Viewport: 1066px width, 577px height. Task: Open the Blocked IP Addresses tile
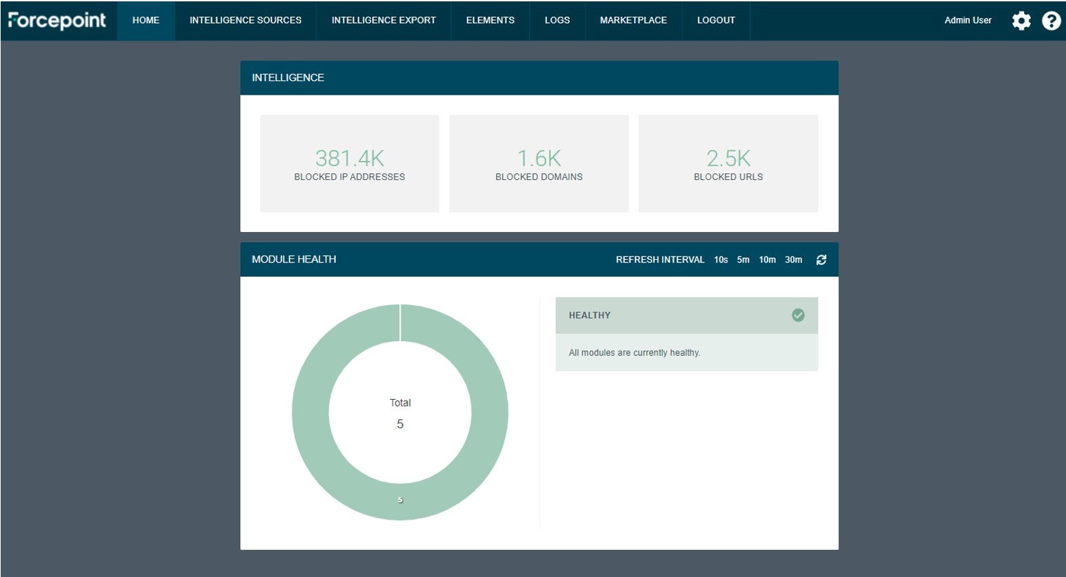click(x=349, y=164)
